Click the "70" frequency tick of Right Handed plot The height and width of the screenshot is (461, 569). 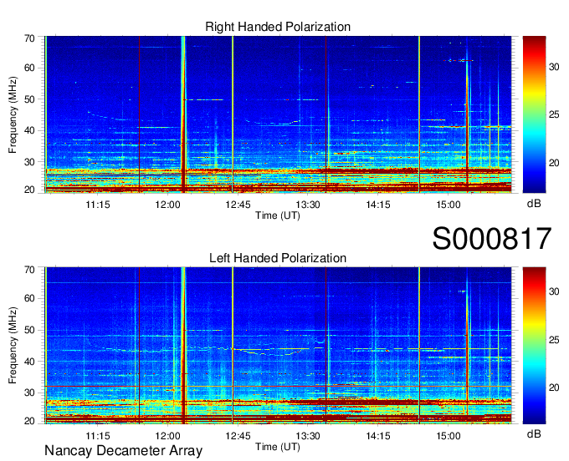tap(30, 38)
